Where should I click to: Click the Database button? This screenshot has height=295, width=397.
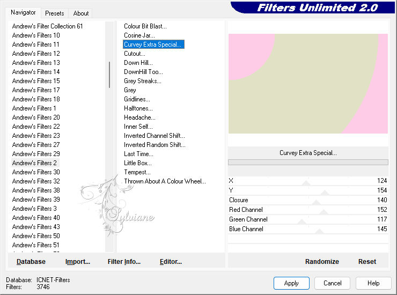pyautogui.click(x=31, y=262)
